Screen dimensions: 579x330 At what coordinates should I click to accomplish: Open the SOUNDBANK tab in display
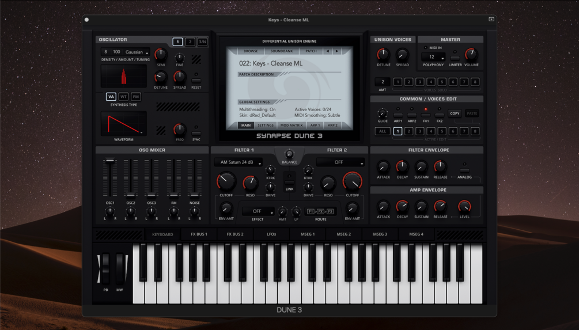[x=281, y=51]
